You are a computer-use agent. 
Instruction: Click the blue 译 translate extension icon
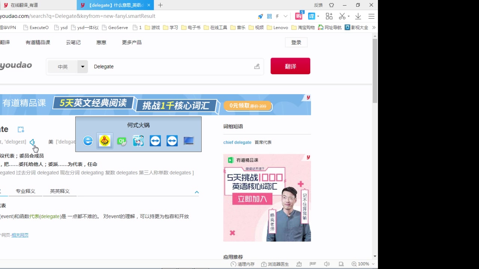pyautogui.click(x=311, y=16)
